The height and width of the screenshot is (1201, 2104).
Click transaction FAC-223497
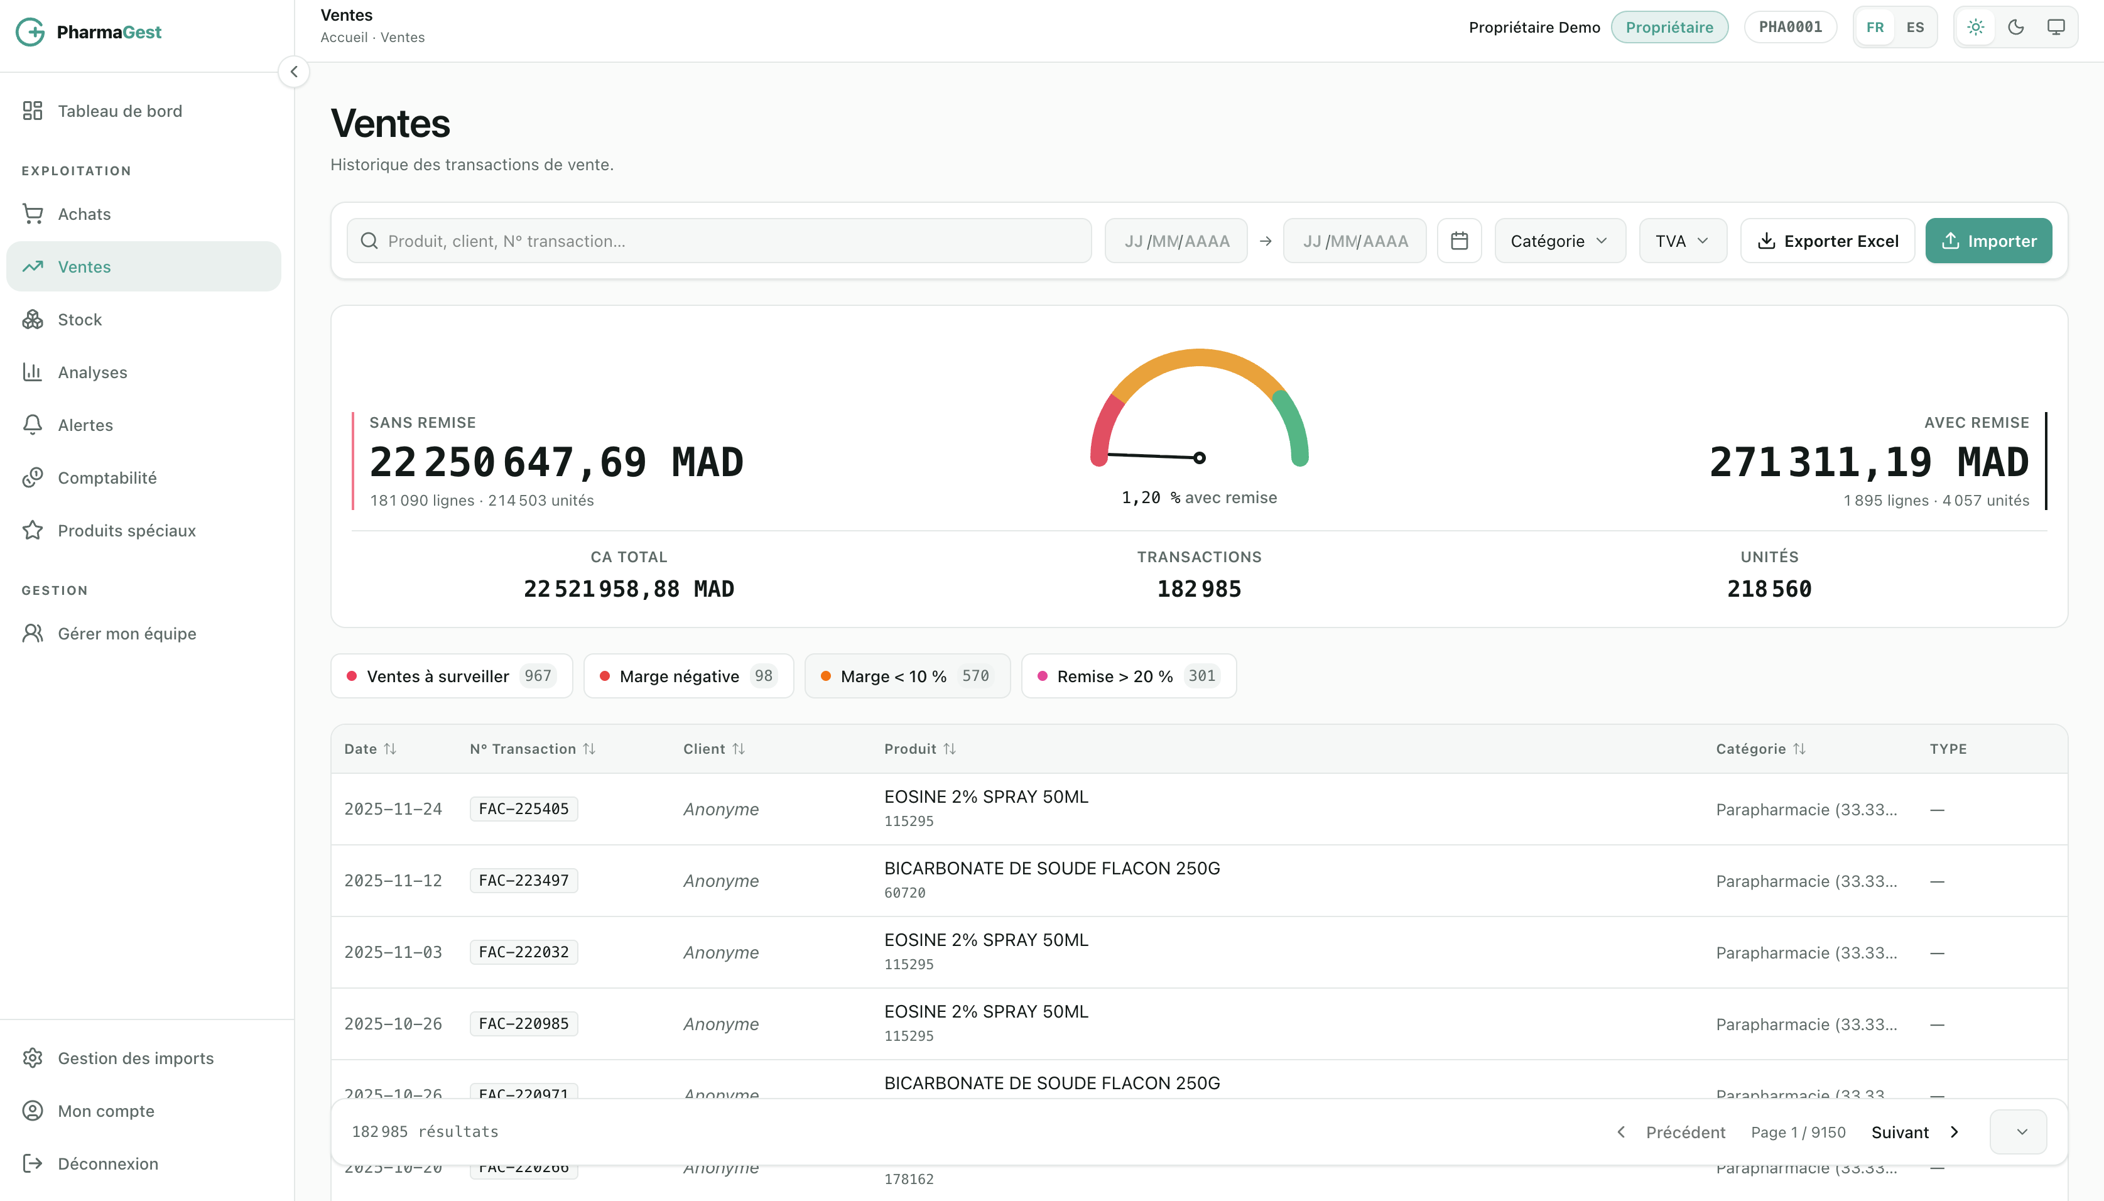pos(524,881)
